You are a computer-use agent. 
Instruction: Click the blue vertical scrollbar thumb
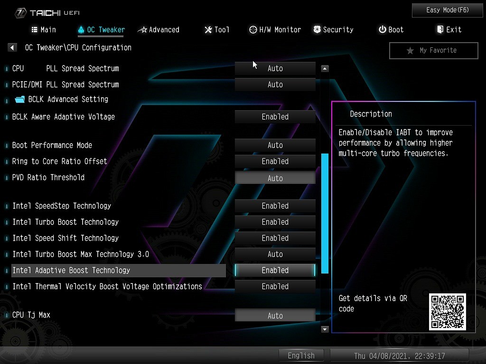(x=325, y=213)
